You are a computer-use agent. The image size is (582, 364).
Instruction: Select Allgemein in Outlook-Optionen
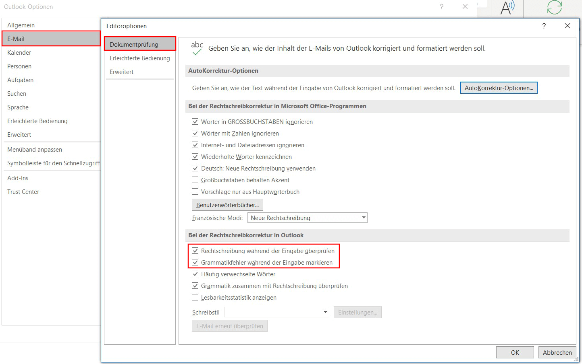tap(51, 25)
